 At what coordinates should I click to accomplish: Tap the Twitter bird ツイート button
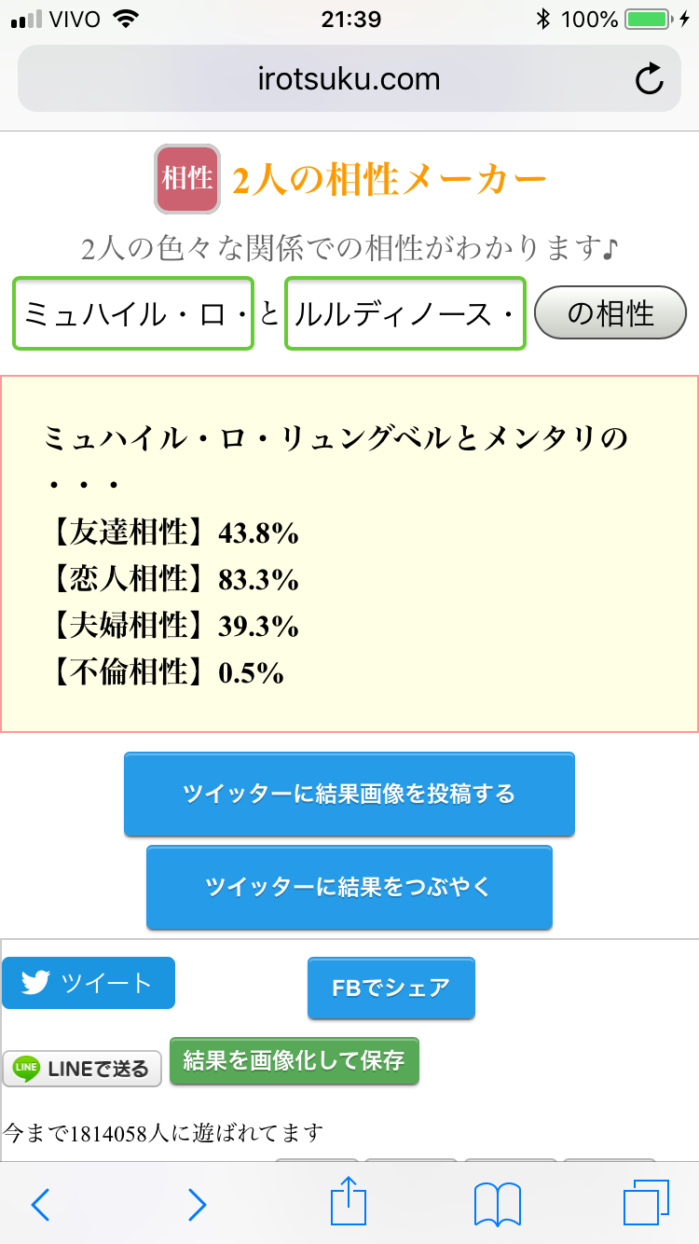89,983
